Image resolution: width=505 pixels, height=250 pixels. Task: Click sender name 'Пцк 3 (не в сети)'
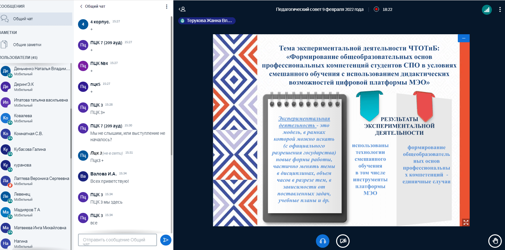(107, 153)
